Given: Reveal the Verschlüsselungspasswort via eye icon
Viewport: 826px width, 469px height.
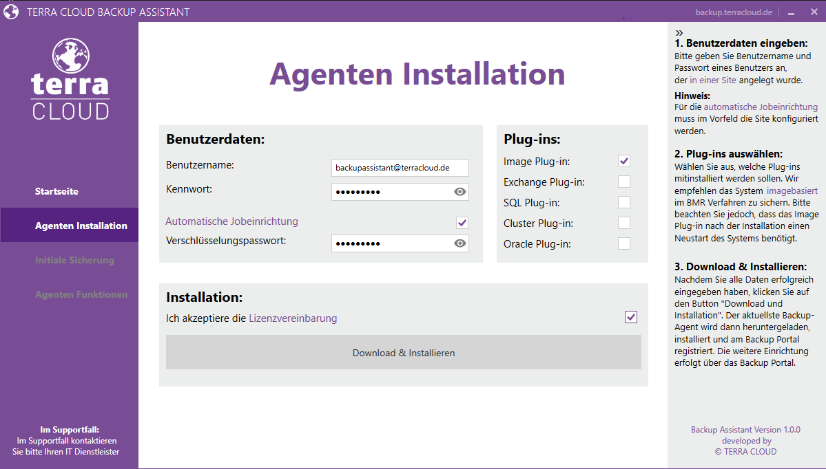Looking at the screenshot, I should point(460,243).
